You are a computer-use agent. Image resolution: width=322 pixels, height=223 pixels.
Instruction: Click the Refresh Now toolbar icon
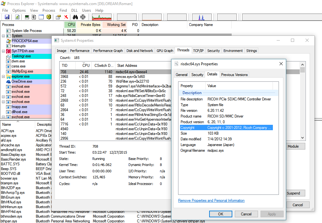tap(17, 17)
